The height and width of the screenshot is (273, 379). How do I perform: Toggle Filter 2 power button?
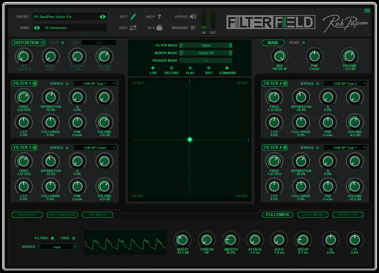point(285,83)
